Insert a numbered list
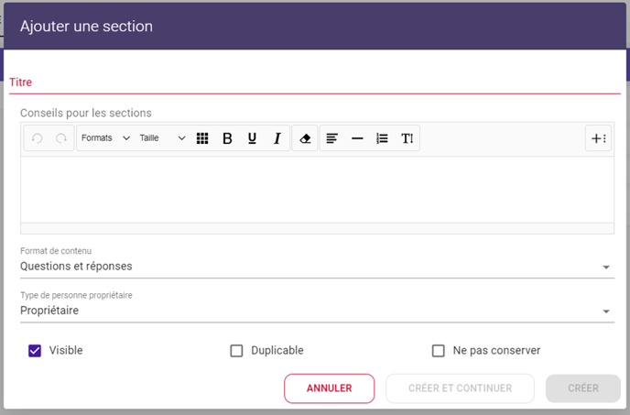The height and width of the screenshot is (415, 630). pos(382,138)
